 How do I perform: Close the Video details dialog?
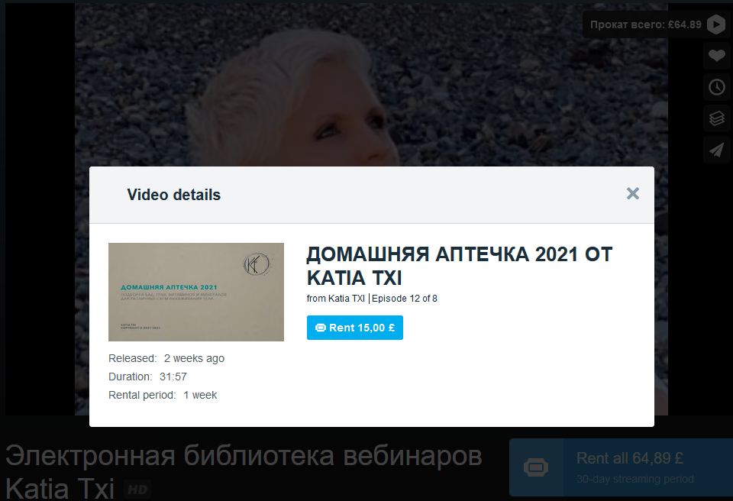633,193
